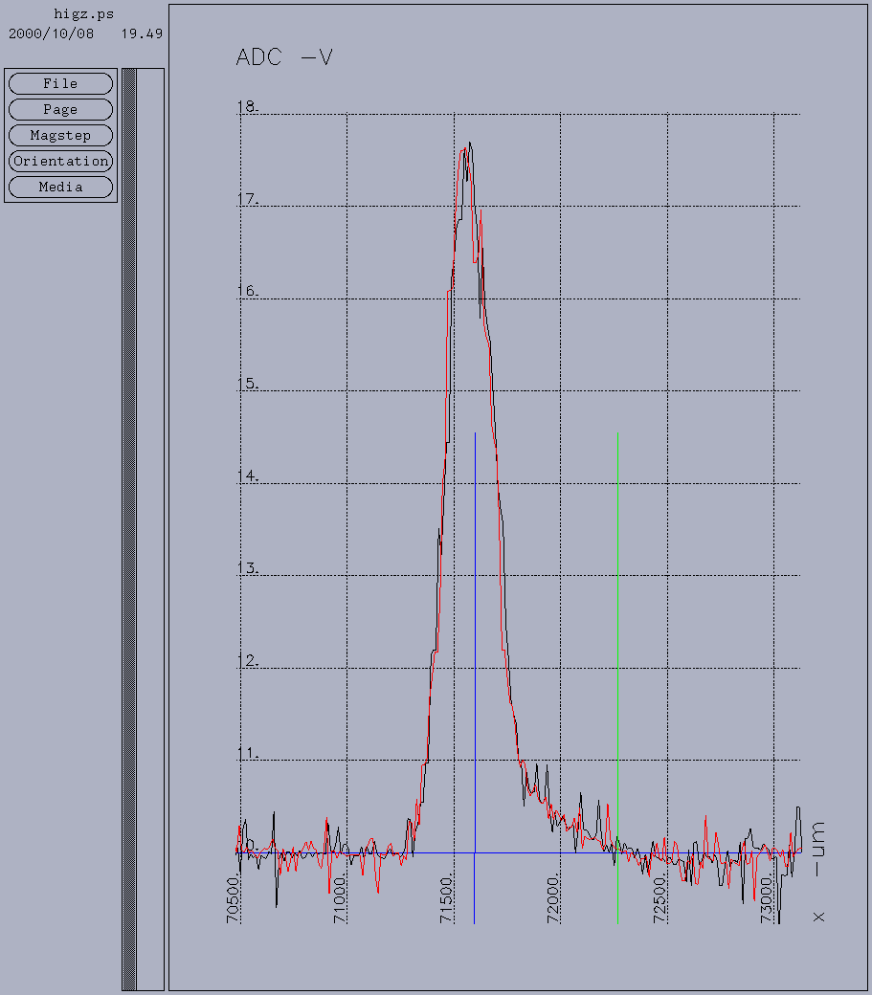Click the x-axis label 72000.

(553, 898)
